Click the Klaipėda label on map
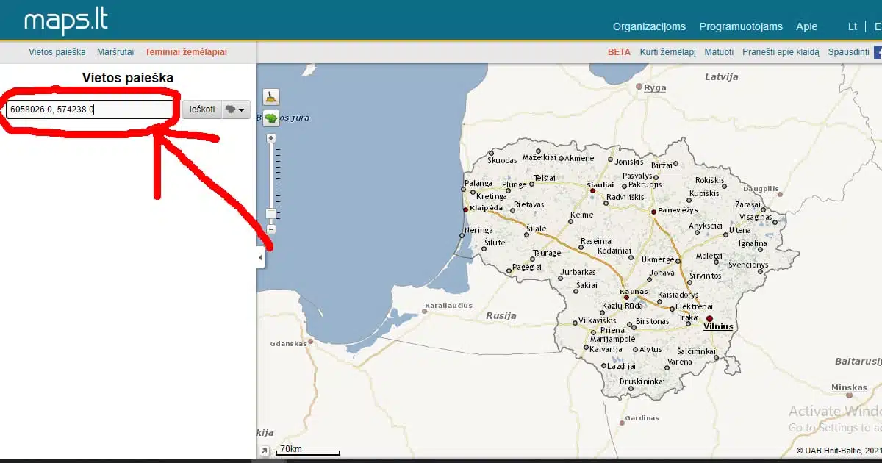 click(x=486, y=208)
